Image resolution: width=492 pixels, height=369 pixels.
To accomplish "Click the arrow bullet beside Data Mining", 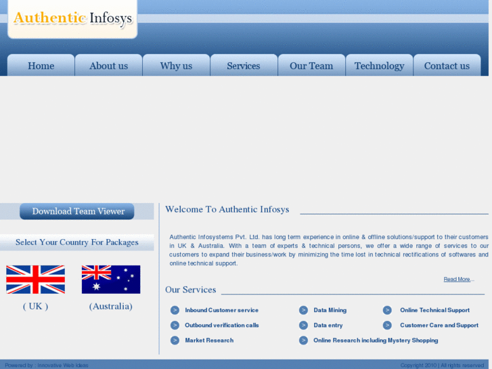I will (303, 310).
